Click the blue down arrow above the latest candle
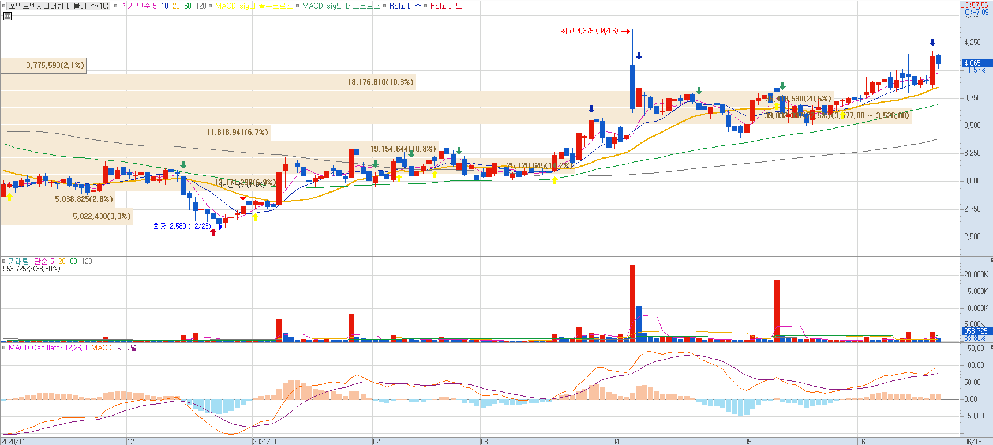Screen dimensions: 993x445 (932, 42)
